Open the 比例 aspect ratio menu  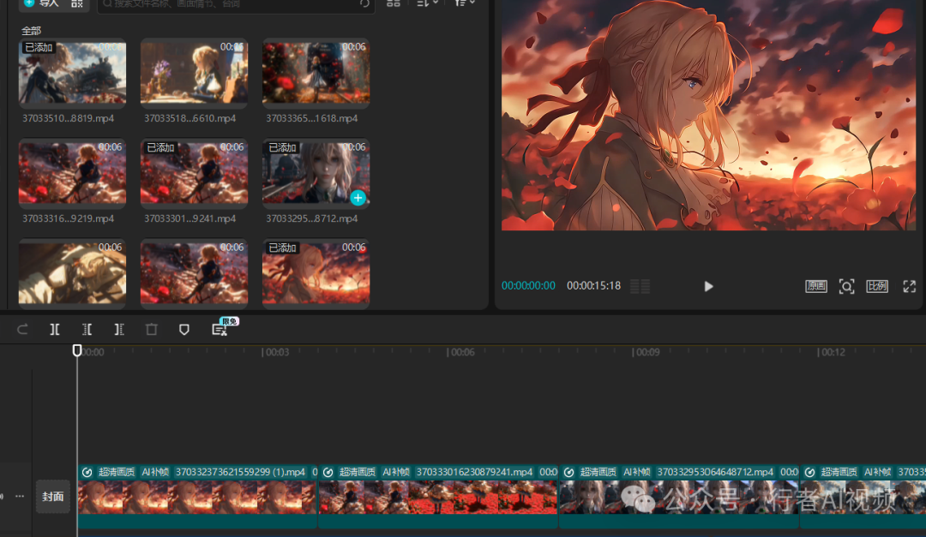[877, 286]
